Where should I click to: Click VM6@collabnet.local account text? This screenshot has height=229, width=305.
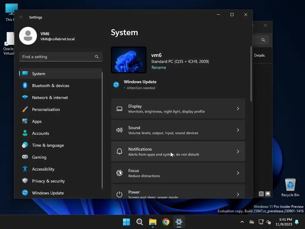(57, 39)
